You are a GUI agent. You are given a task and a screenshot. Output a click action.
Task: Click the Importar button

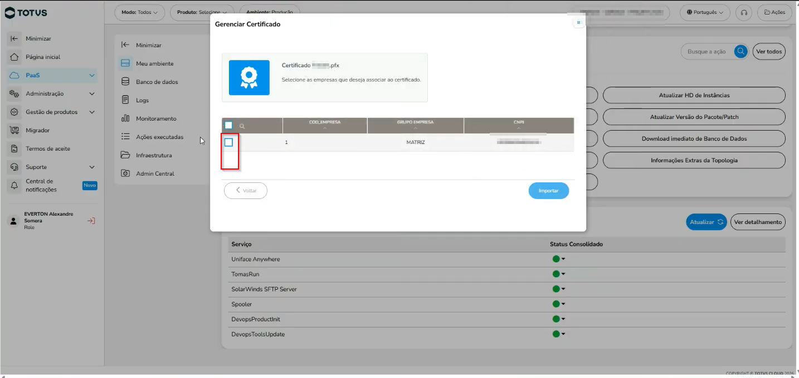click(549, 191)
